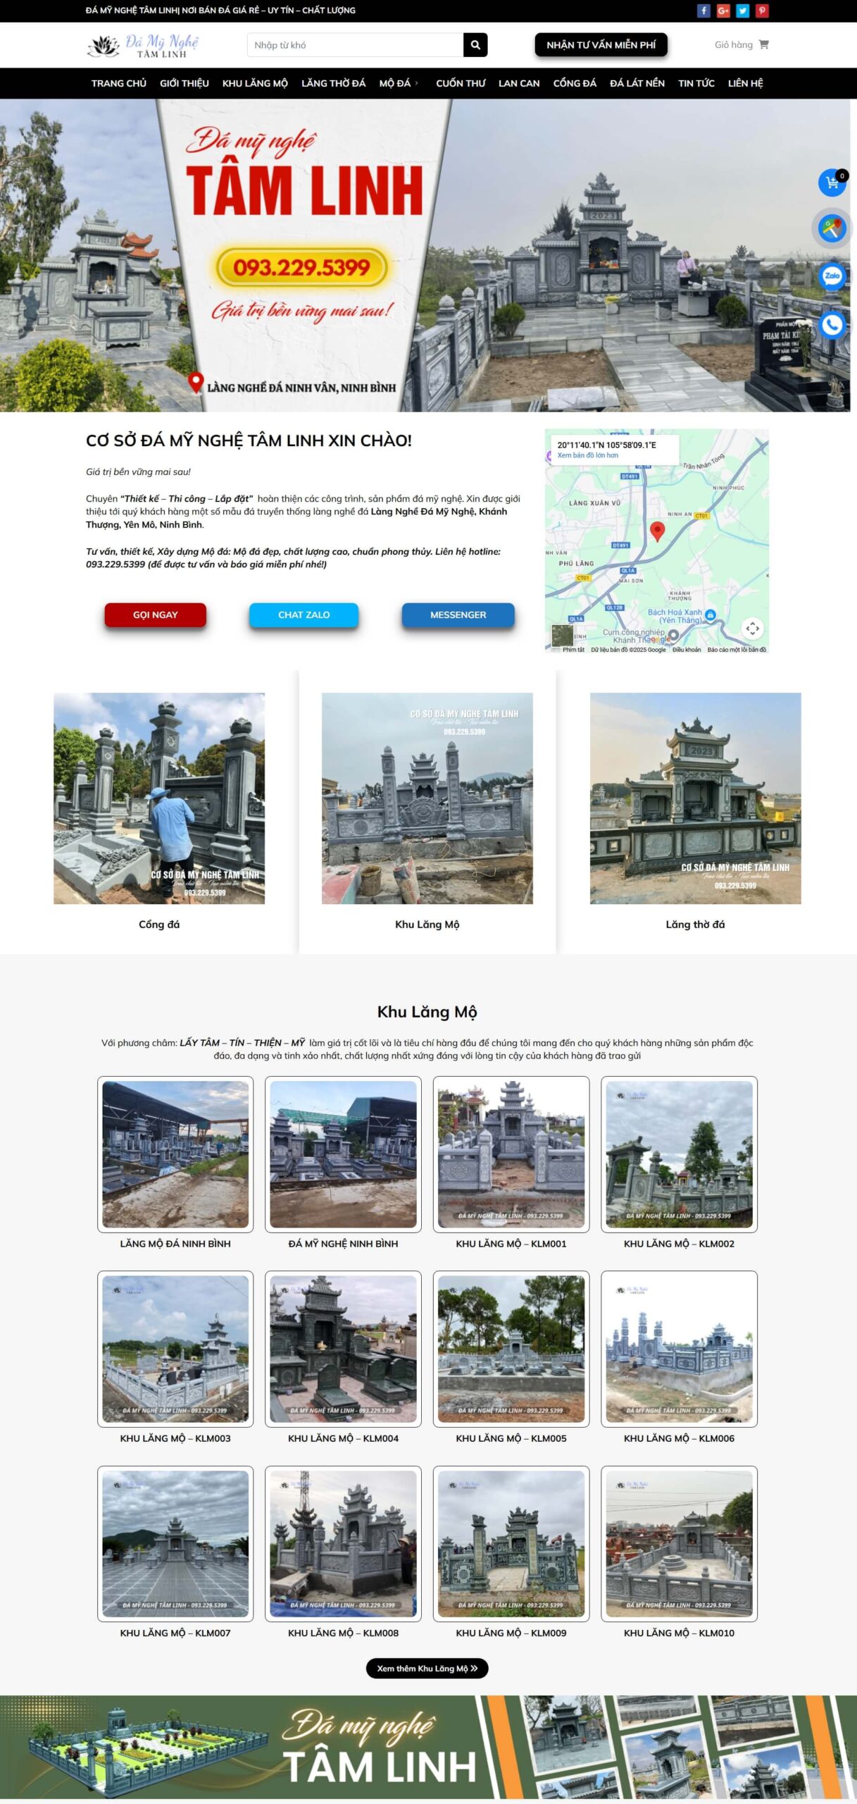Viewport: 857px width, 1804px height.
Task: Click the Báo cáo một lỗi bản đồ link
Action: 737,650
